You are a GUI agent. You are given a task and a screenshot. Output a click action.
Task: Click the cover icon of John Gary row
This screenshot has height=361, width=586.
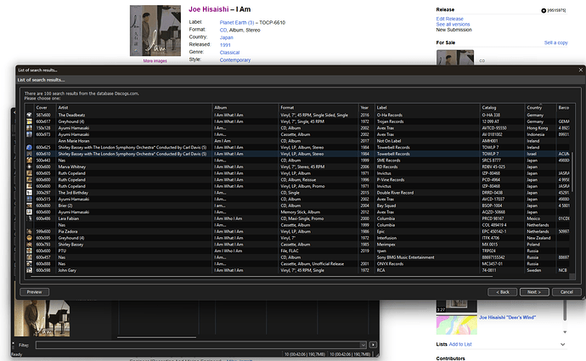[29, 270]
